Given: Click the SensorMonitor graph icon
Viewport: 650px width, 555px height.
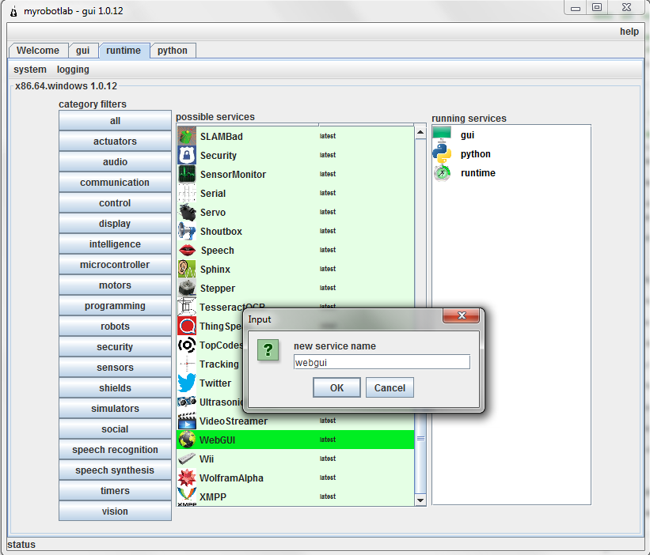Looking at the screenshot, I should point(187,174).
